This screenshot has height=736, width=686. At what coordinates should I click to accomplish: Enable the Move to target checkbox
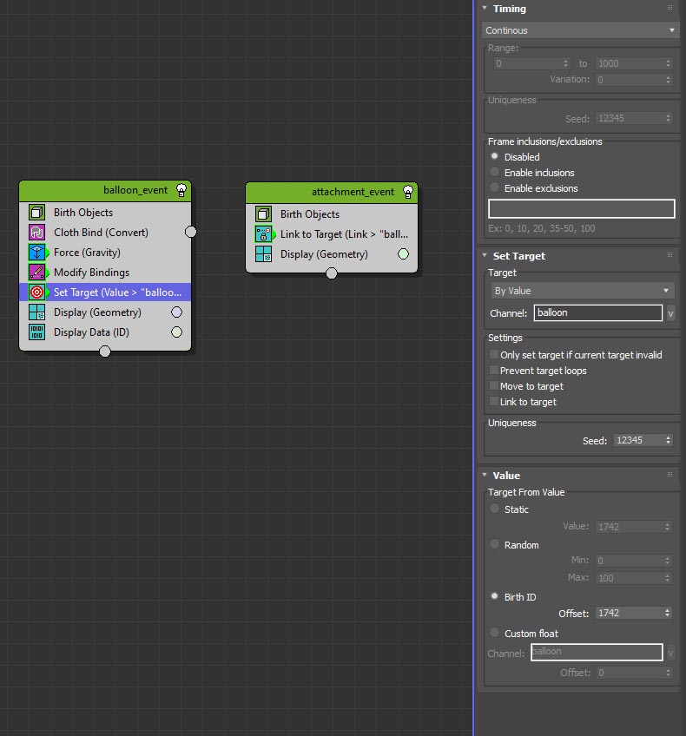(494, 386)
